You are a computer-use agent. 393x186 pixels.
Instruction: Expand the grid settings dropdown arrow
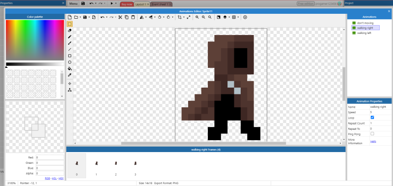[238, 17]
